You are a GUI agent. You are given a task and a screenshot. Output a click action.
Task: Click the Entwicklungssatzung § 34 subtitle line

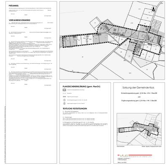tap(139, 93)
